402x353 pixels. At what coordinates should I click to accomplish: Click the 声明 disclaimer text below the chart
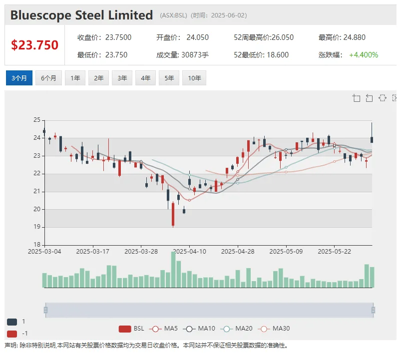click(x=146, y=346)
